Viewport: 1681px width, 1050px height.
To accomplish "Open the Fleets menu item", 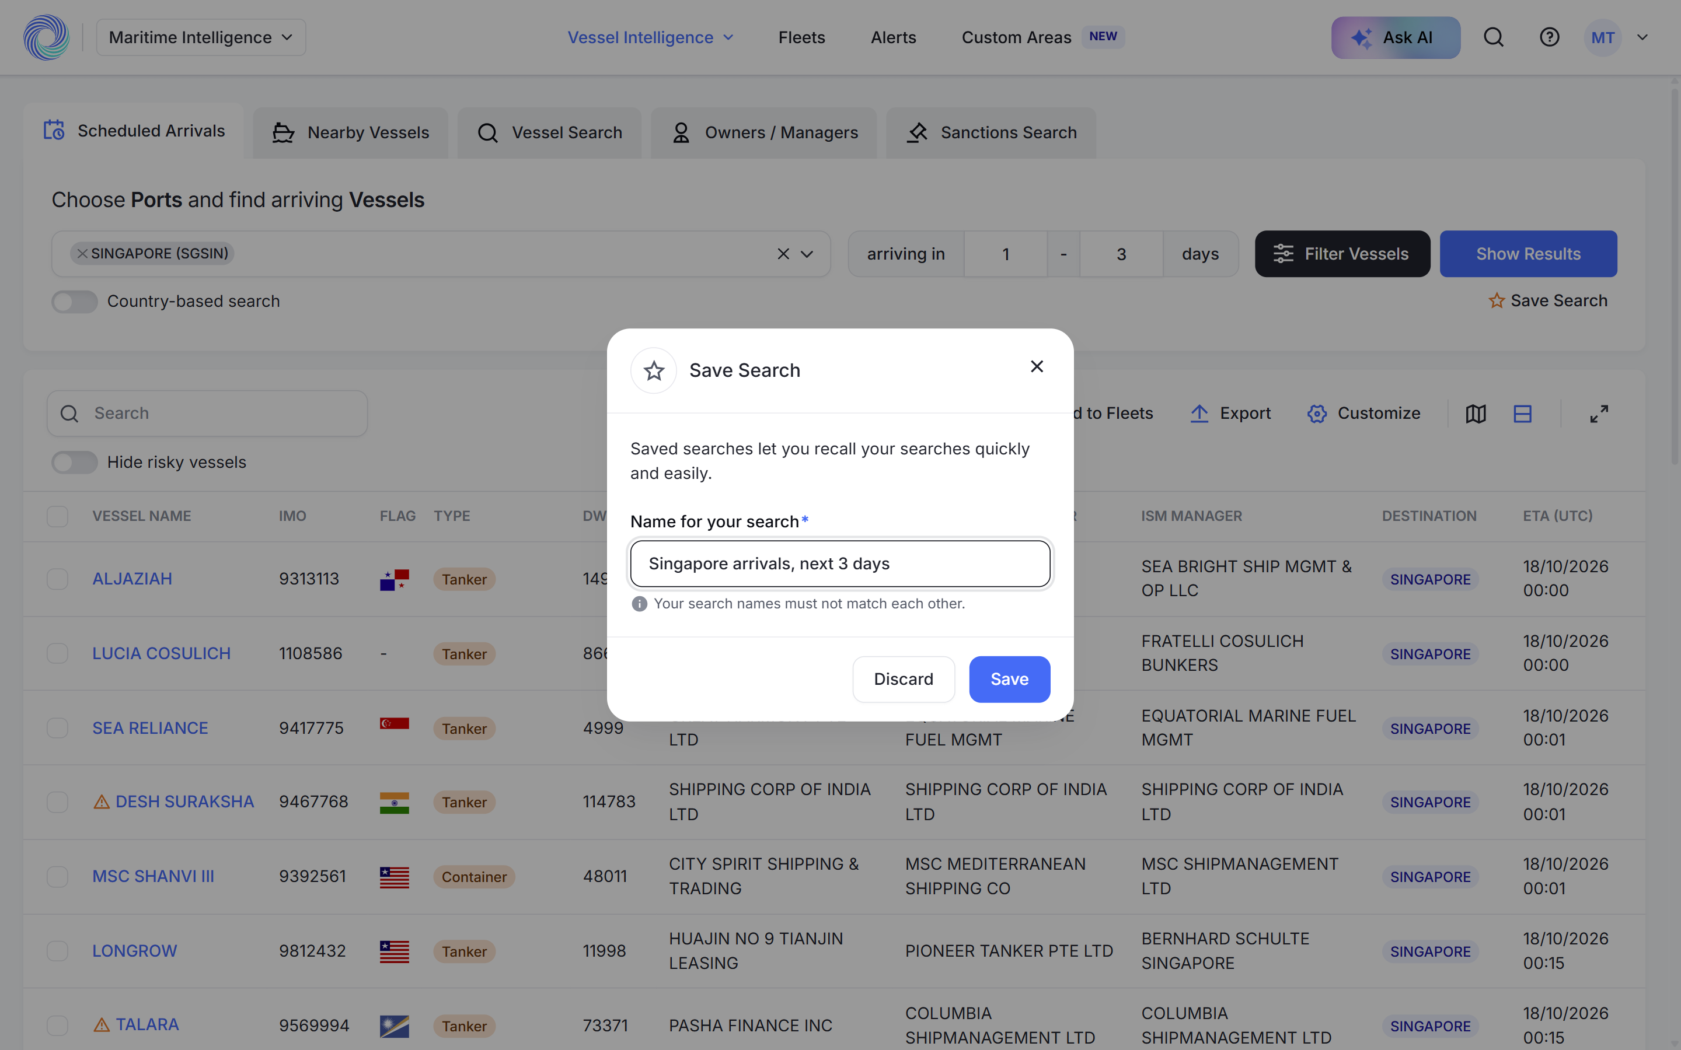I will click(801, 37).
